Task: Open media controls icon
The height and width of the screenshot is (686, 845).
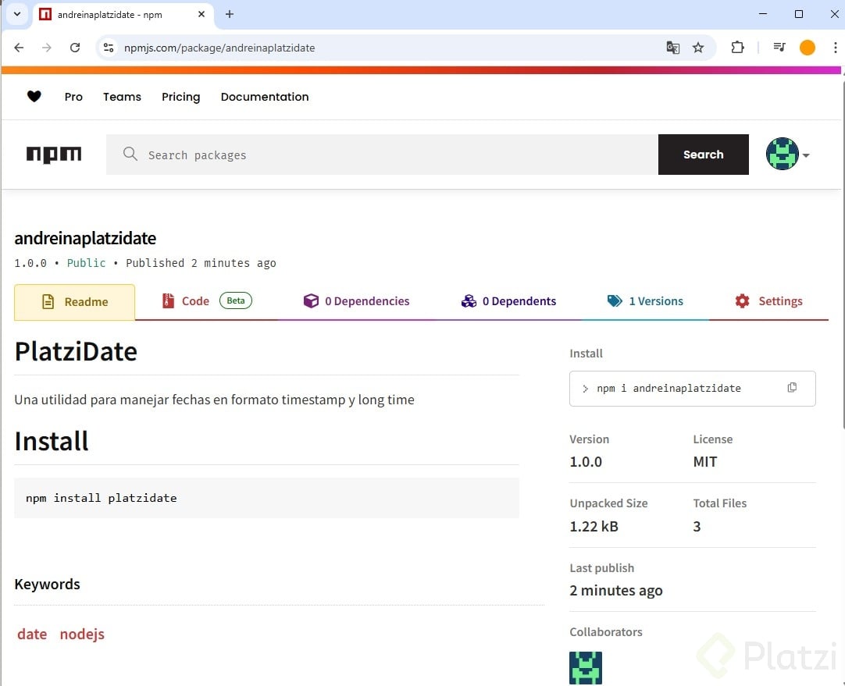Action: [x=779, y=48]
